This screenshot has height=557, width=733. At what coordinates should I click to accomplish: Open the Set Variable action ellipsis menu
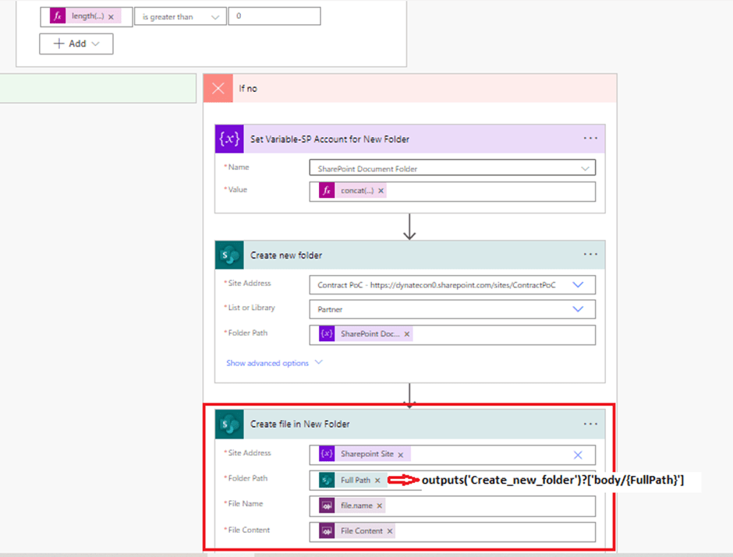[x=590, y=139]
